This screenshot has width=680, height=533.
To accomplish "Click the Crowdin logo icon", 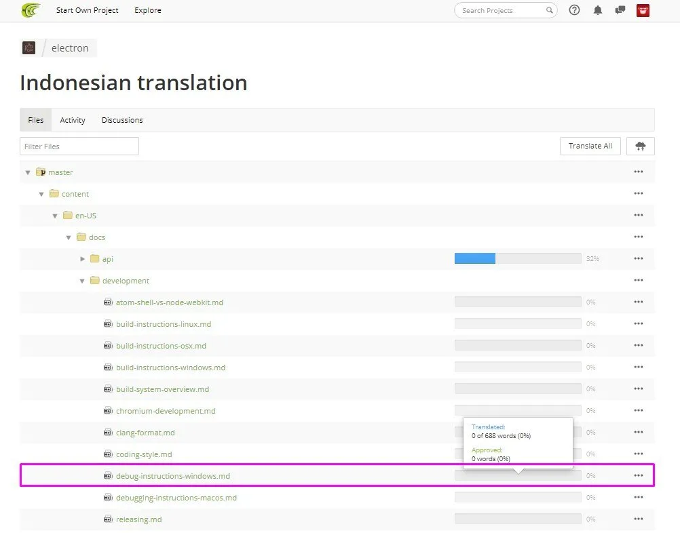I will pyautogui.click(x=31, y=10).
